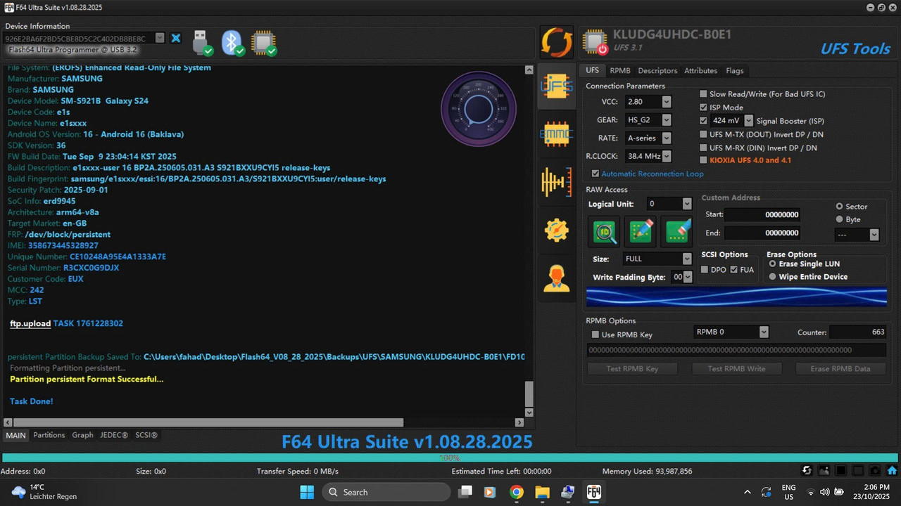This screenshot has height=506, width=901.
Task: Click the Bluetooth status icon
Action: (x=233, y=42)
